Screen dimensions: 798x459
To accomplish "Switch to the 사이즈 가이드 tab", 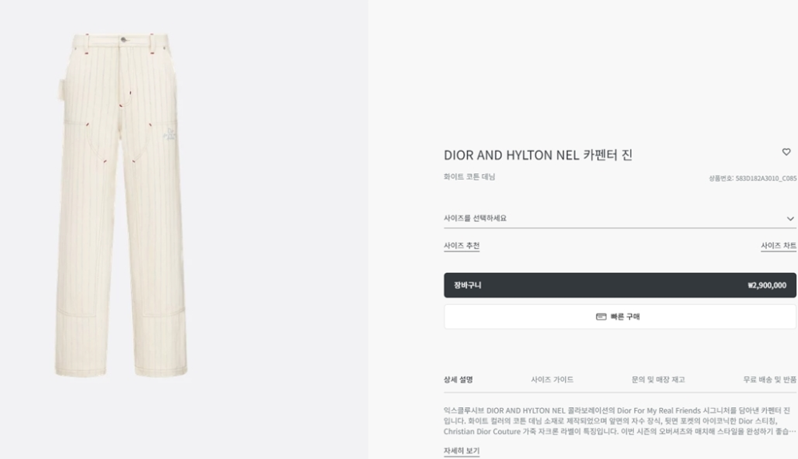I will [x=552, y=380].
